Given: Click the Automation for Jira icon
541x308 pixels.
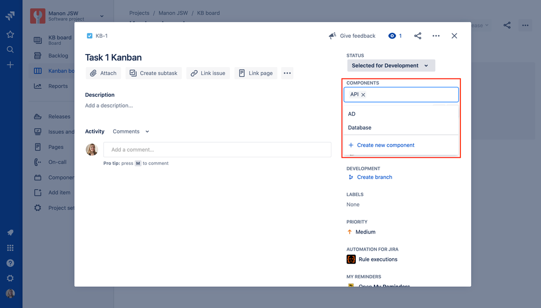Looking at the screenshot, I should pos(351,259).
